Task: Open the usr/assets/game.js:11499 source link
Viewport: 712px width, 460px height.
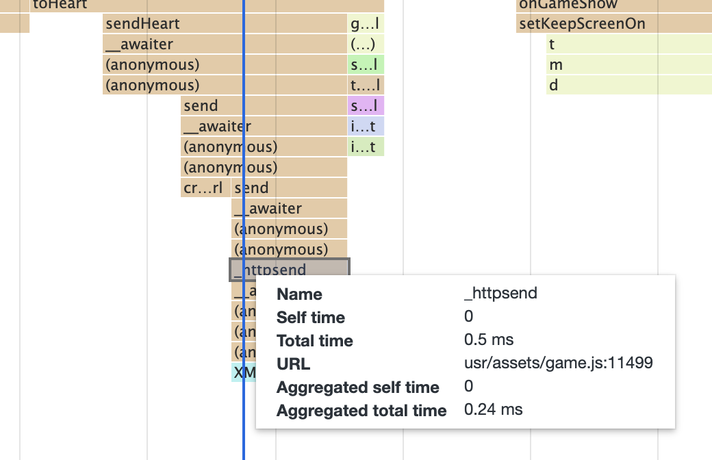Action: point(558,363)
